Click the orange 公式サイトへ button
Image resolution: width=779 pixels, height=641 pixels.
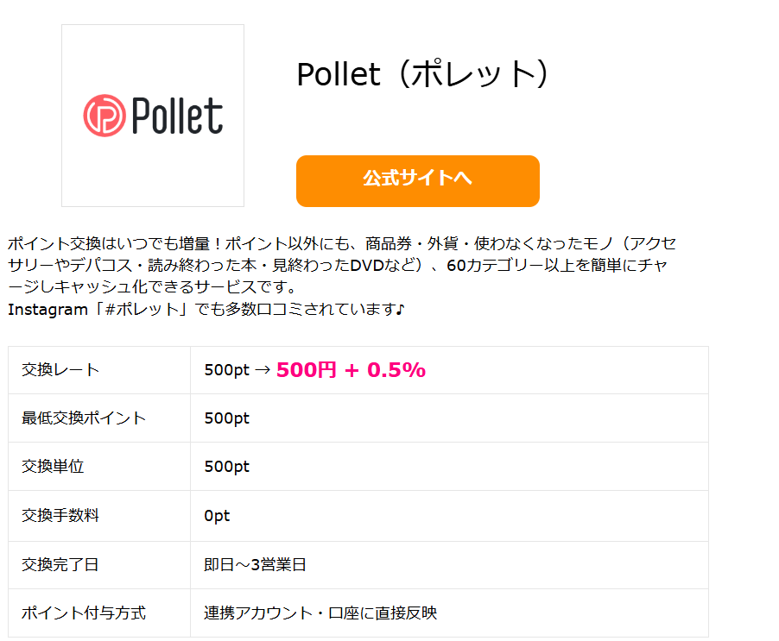(x=417, y=180)
